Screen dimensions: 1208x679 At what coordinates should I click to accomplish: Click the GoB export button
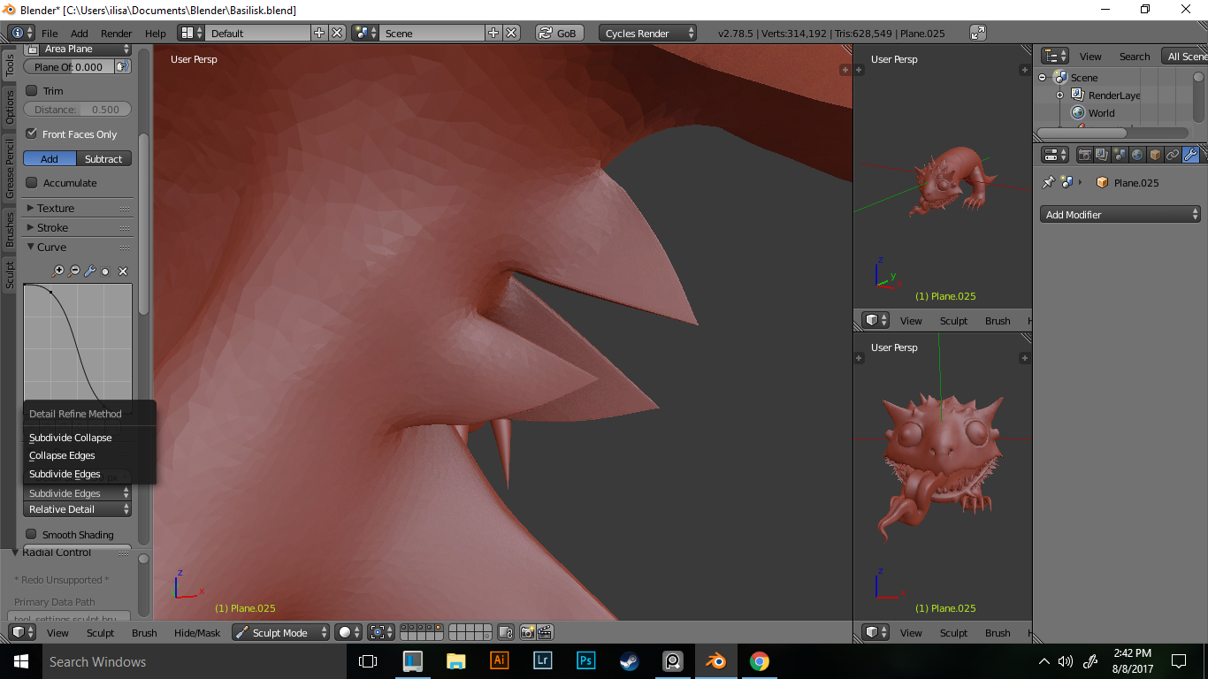[x=558, y=33]
